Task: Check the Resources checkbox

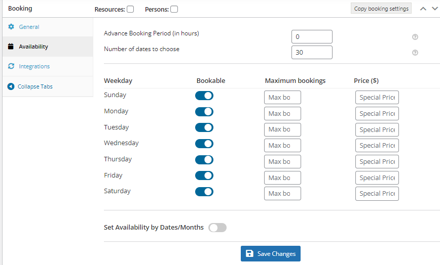Action: pos(130,9)
